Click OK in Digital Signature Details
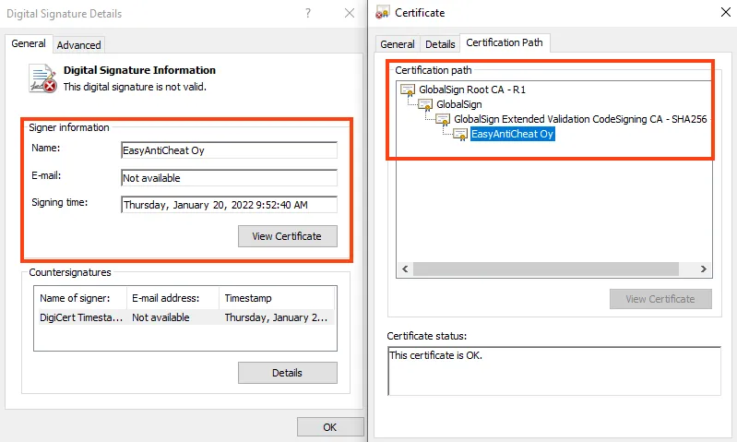Image resolution: width=737 pixels, height=442 pixels. (x=330, y=427)
